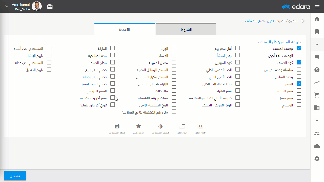The width and height of the screenshot is (324, 182).
Task: Open the store/warehouse sidebar icon
Action: (317, 57)
